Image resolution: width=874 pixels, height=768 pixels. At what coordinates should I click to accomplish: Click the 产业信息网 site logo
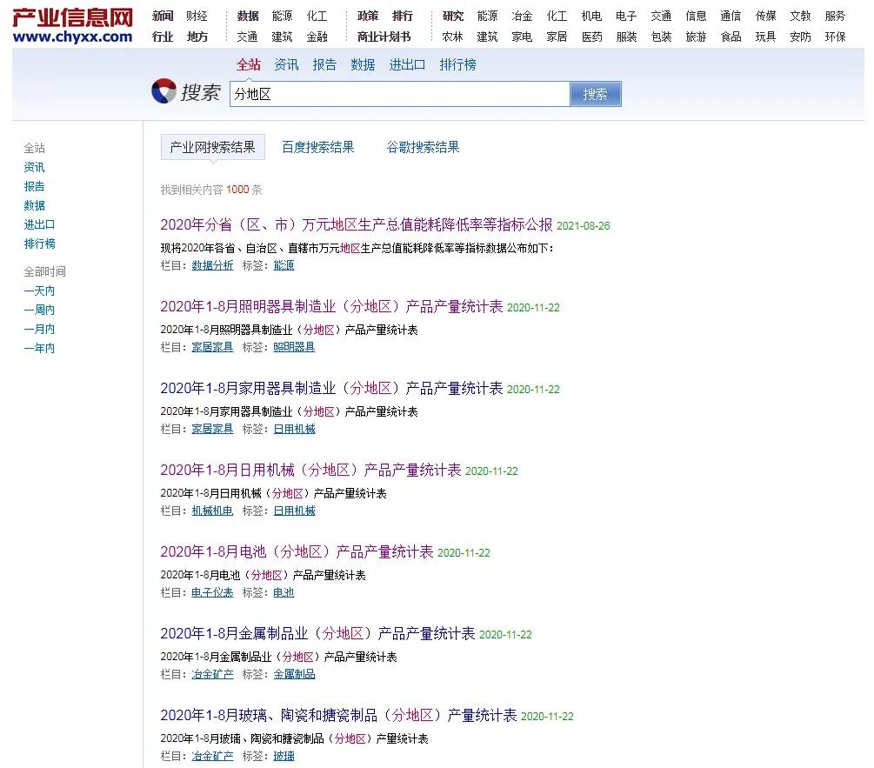pos(73,21)
